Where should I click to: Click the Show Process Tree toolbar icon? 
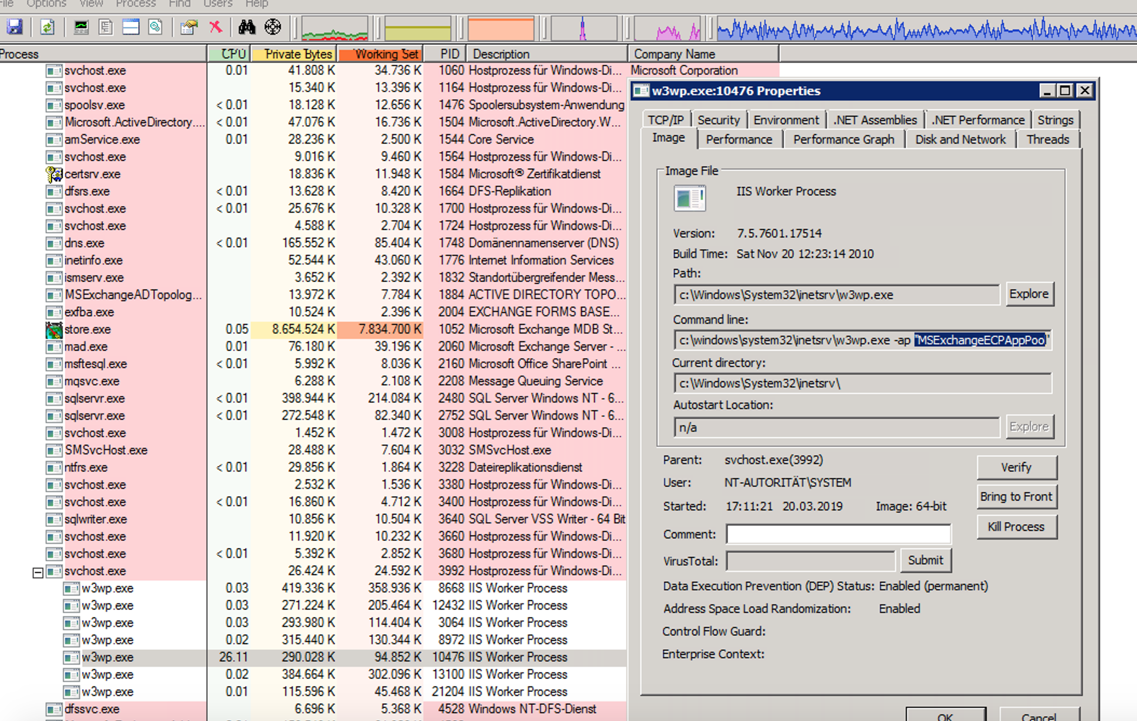click(x=106, y=26)
